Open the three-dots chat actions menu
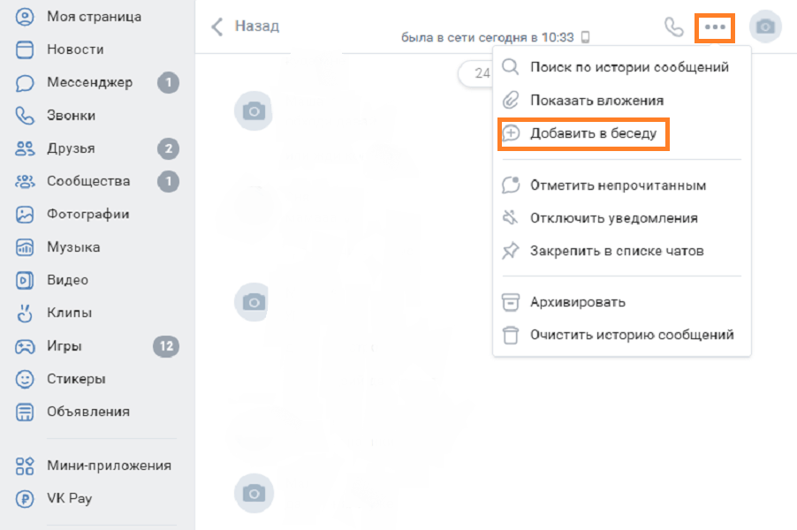Image resolution: width=797 pixels, height=530 pixels. tap(715, 27)
